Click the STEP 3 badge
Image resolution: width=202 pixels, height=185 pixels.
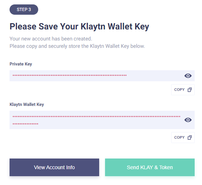pos(24,10)
